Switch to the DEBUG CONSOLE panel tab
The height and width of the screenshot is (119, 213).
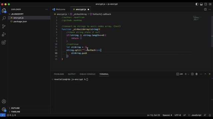(x=87, y=74)
